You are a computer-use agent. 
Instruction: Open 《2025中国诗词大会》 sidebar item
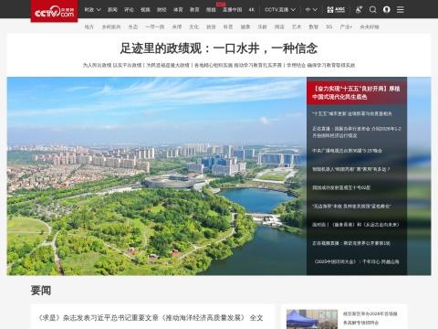point(357,261)
